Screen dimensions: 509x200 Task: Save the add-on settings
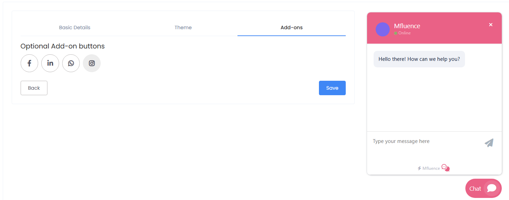pyautogui.click(x=332, y=88)
